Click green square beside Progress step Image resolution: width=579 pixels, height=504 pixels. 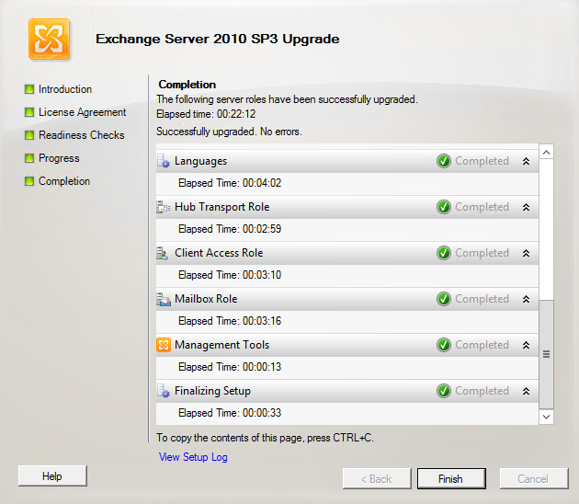pyautogui.click(x=29, y=158)
